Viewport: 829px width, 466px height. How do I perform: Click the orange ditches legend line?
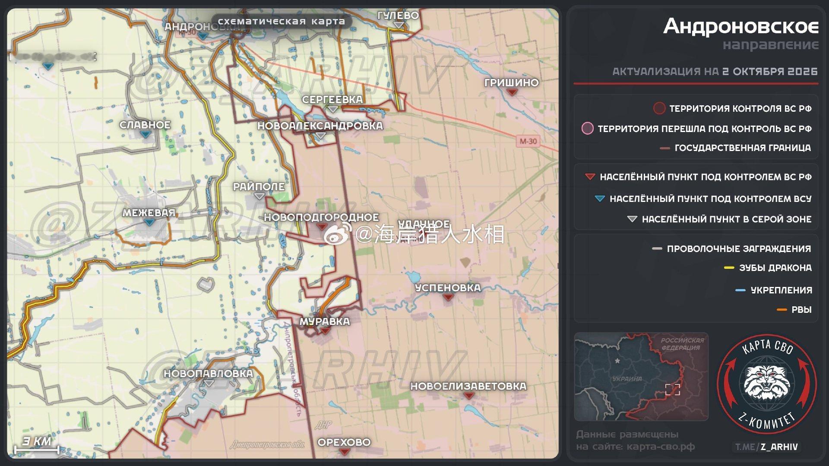(782, 310)
